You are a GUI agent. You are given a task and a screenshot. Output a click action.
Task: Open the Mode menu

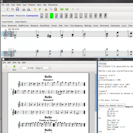coord(19,5)
